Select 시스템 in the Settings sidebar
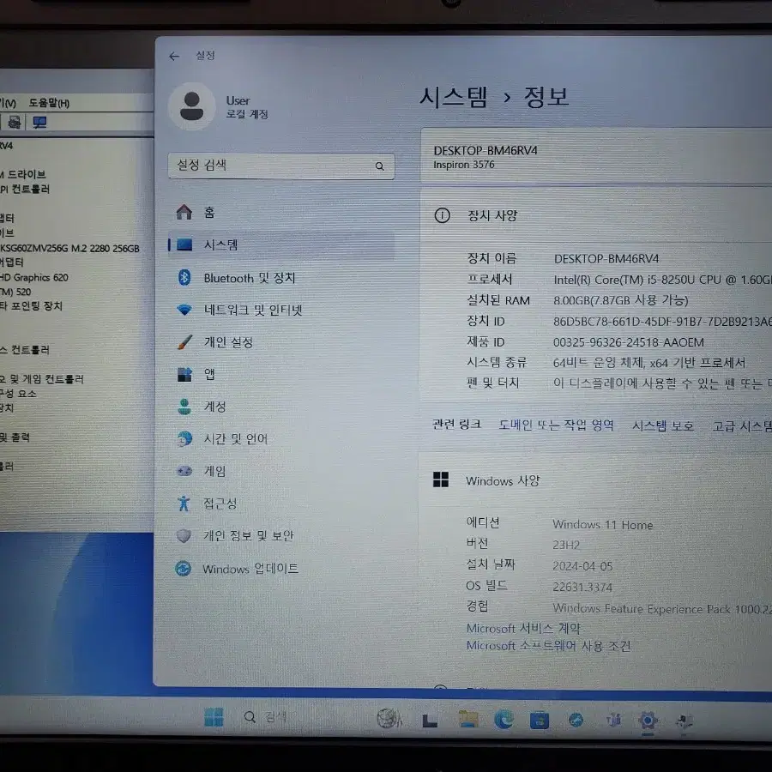This screenshot has height=772, width=772. click(x=281, y=244)
